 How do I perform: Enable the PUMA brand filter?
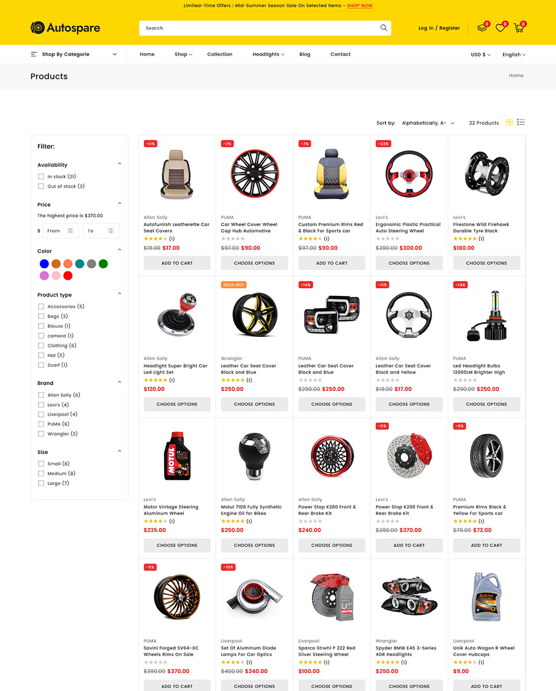pos(41,424)
